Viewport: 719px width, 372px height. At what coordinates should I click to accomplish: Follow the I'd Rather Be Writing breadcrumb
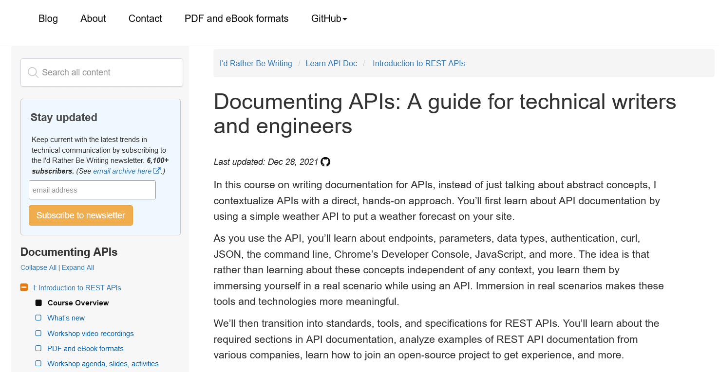[x=256, y=63]
